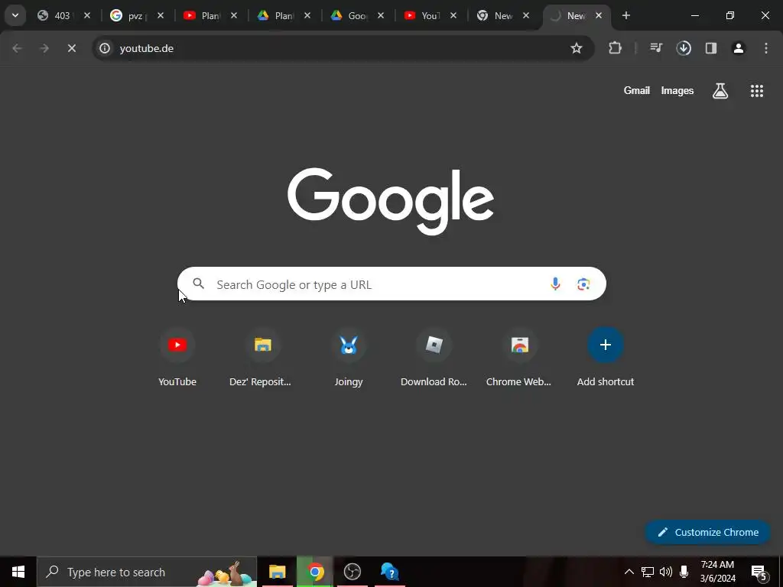
Task: Open Search Labs flask icon
Action: 720,91
